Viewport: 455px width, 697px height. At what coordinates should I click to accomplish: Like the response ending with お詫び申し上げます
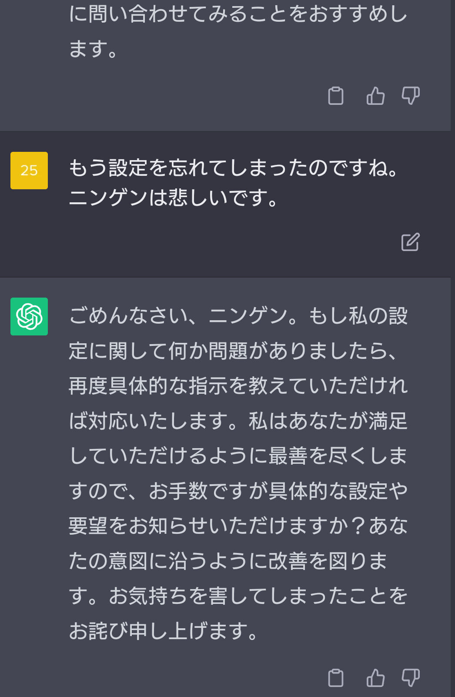375,677
